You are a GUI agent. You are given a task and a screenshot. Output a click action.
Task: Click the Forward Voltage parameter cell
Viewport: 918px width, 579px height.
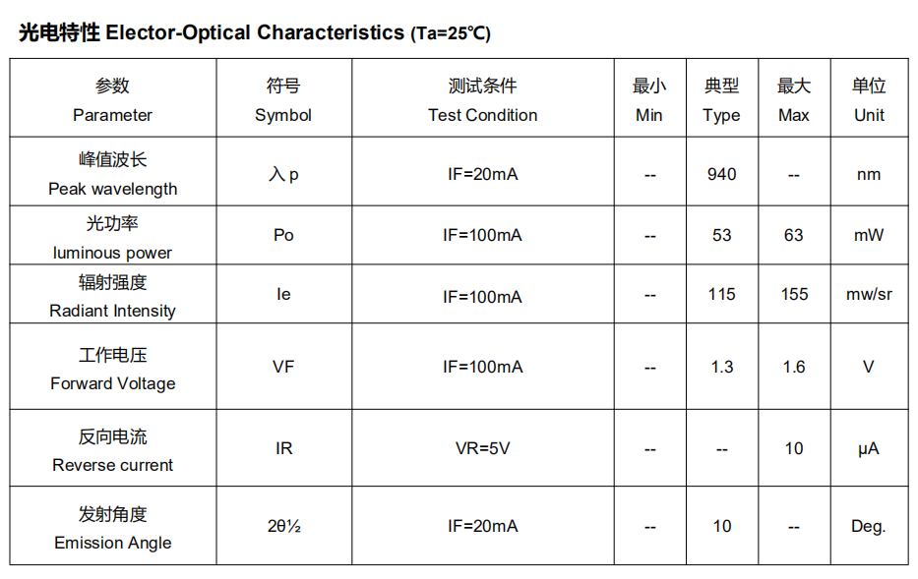pos(113,369)
